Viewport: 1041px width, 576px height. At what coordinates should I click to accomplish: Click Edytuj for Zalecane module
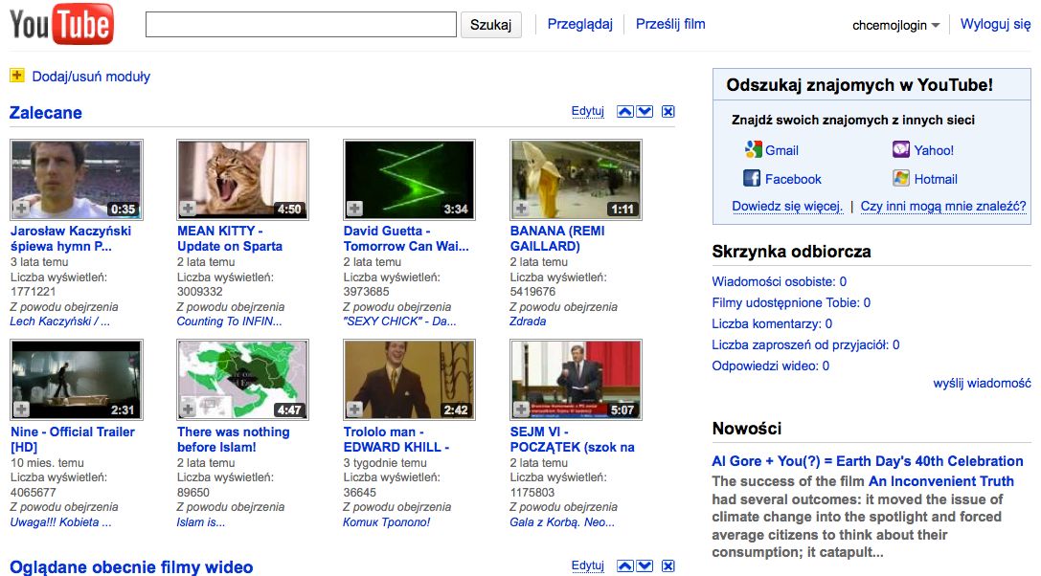pyautogui.click(x=588, y=111)
